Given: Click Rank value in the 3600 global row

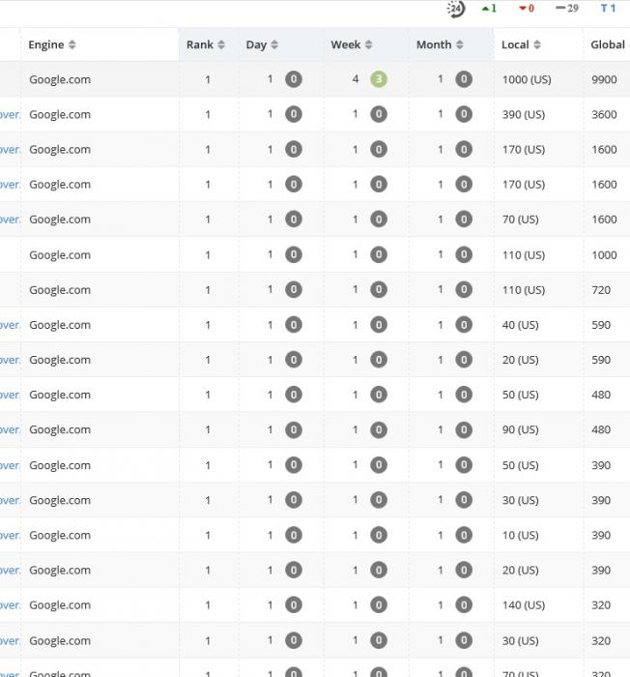Looking at the screenshot, I should [x=208, y=114].
